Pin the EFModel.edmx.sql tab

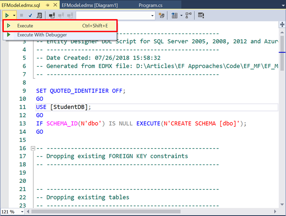(x=48, y=5)
